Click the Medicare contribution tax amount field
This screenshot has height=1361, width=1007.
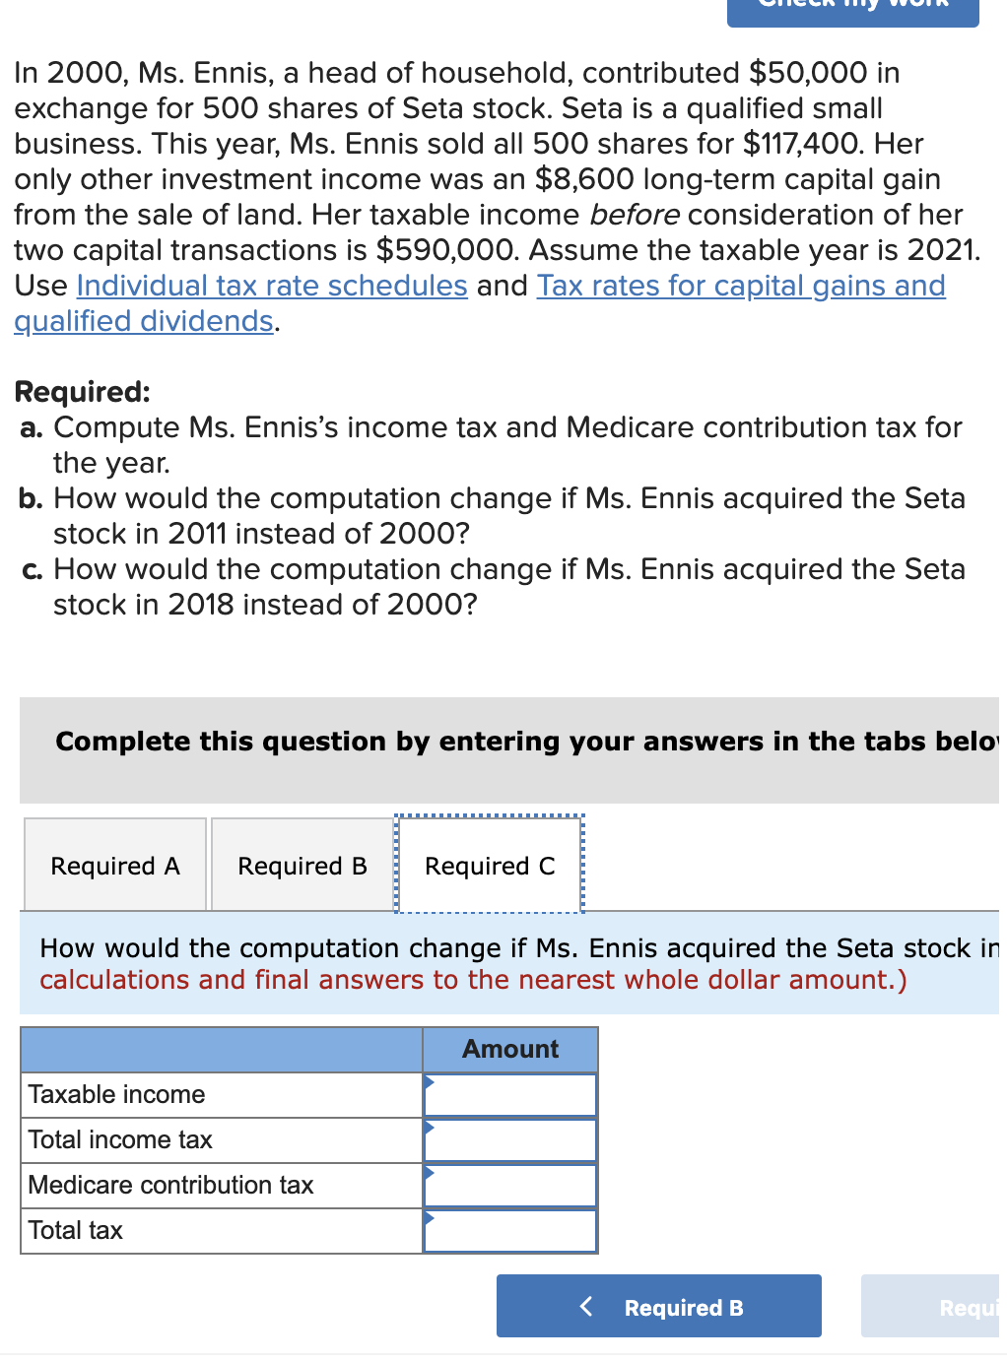pos(509,1185)
